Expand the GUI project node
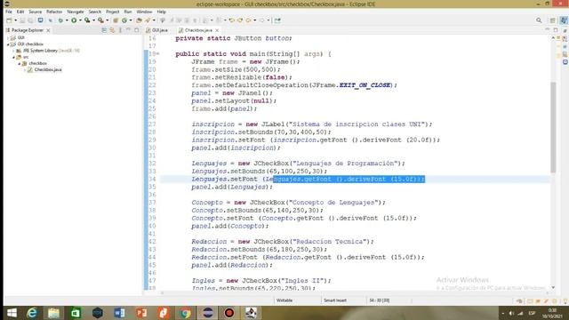This screenshot has width=569, height=320. 8,37
